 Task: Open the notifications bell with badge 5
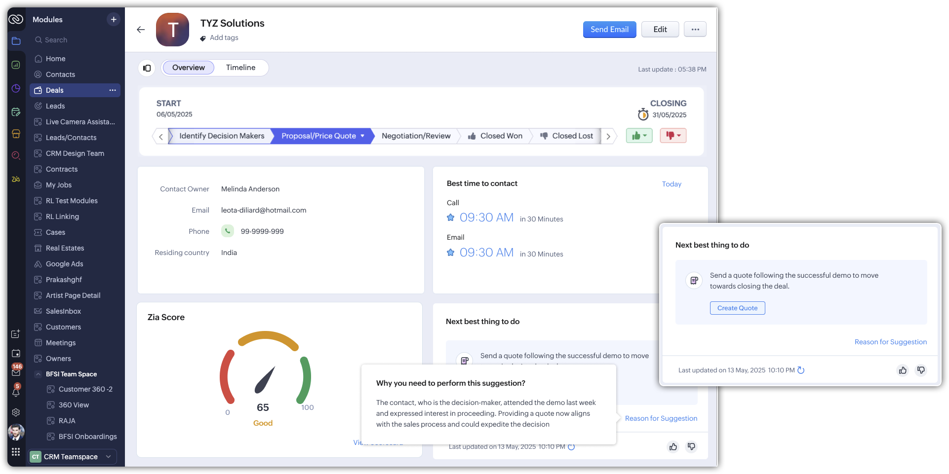pos(16,392)
